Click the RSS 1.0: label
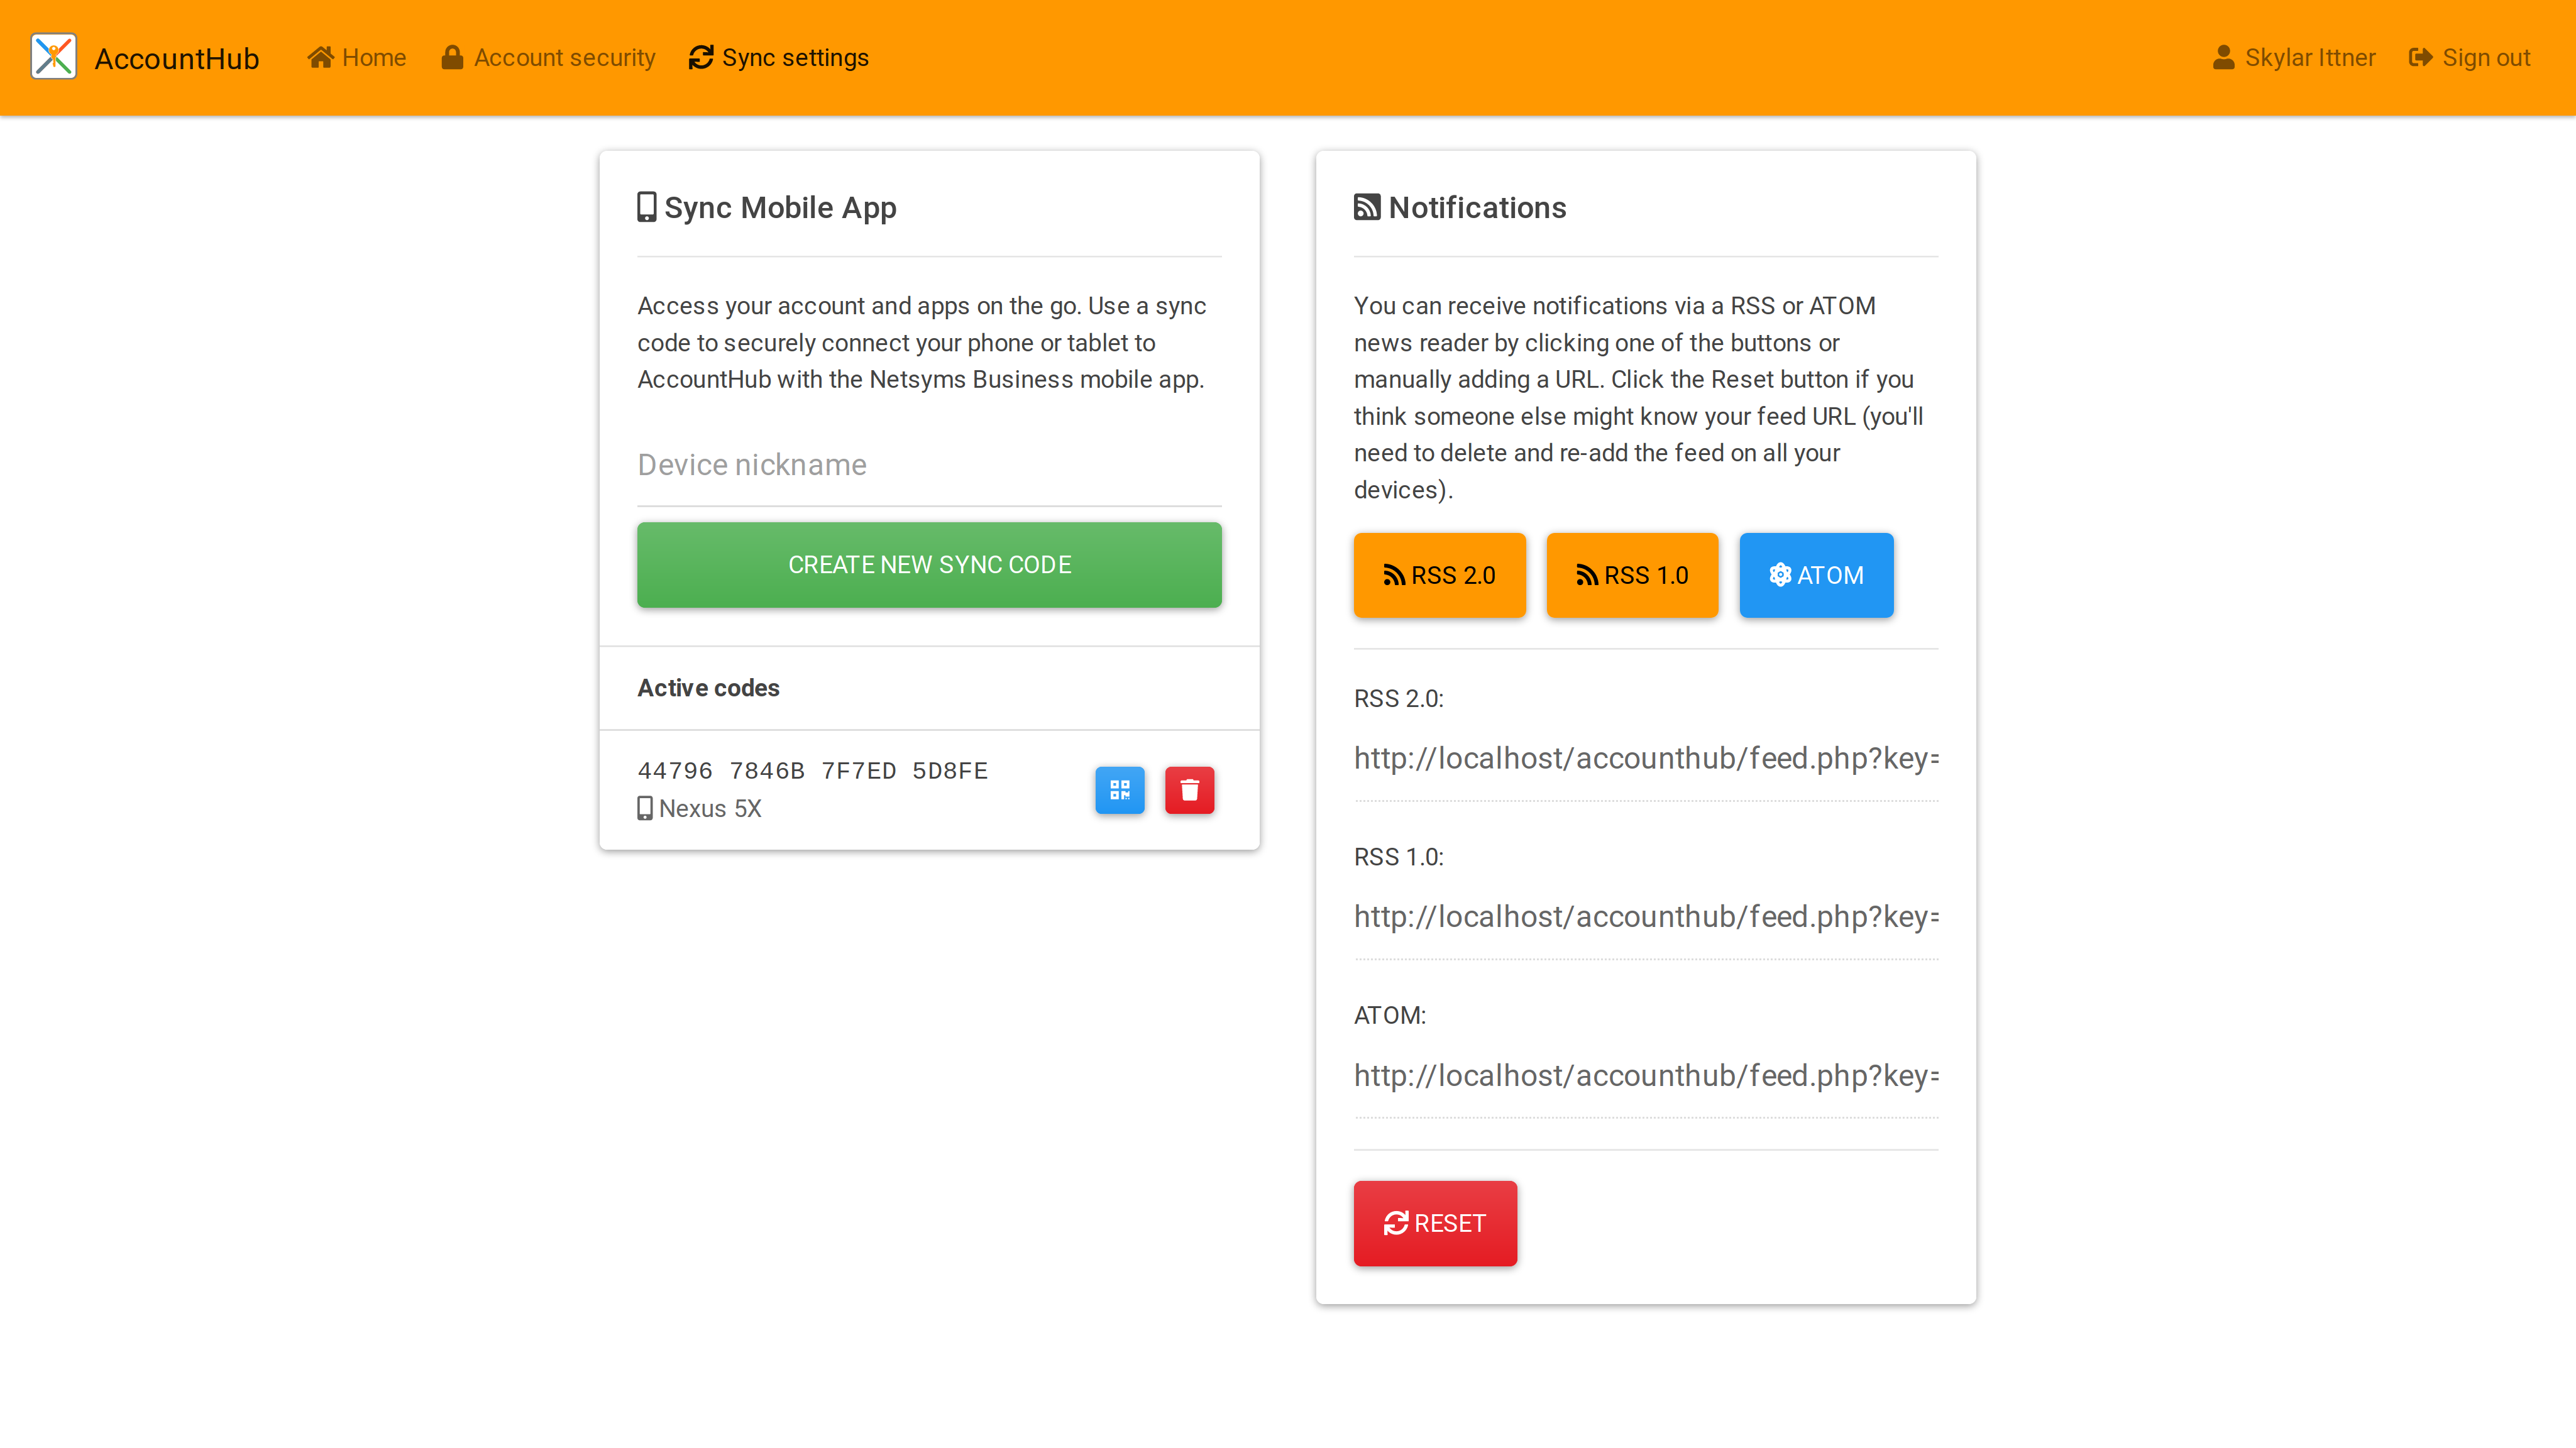The height and width of the screenshot is (1448, 2576). 1399,857
